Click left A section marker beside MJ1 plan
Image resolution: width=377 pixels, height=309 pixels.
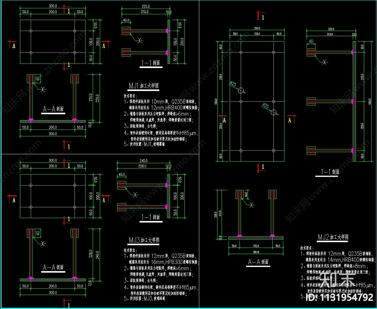coord(13,45)
